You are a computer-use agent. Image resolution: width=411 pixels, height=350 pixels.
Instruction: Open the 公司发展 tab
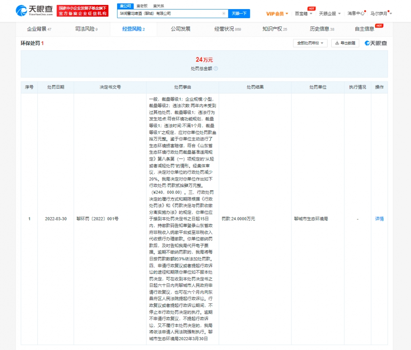(180, 29)
